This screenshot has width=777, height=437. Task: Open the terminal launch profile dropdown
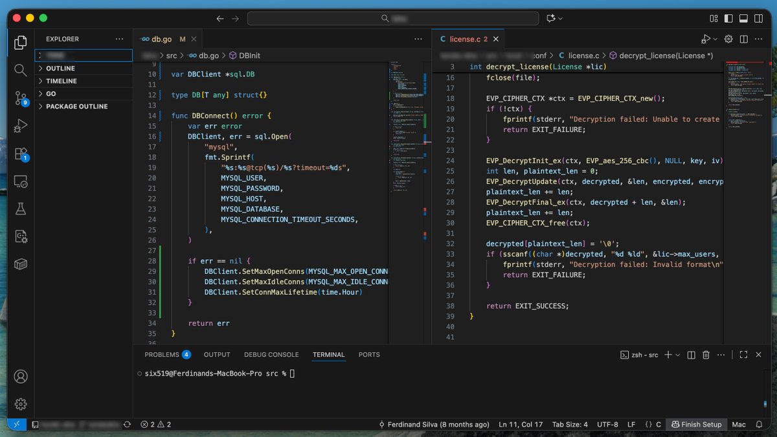tap(678, 355)
